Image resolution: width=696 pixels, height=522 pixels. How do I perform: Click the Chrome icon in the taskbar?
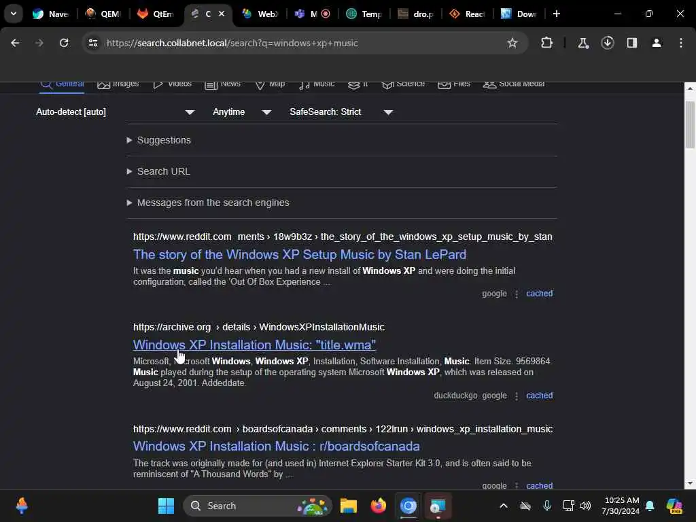[x=408, y=506]
